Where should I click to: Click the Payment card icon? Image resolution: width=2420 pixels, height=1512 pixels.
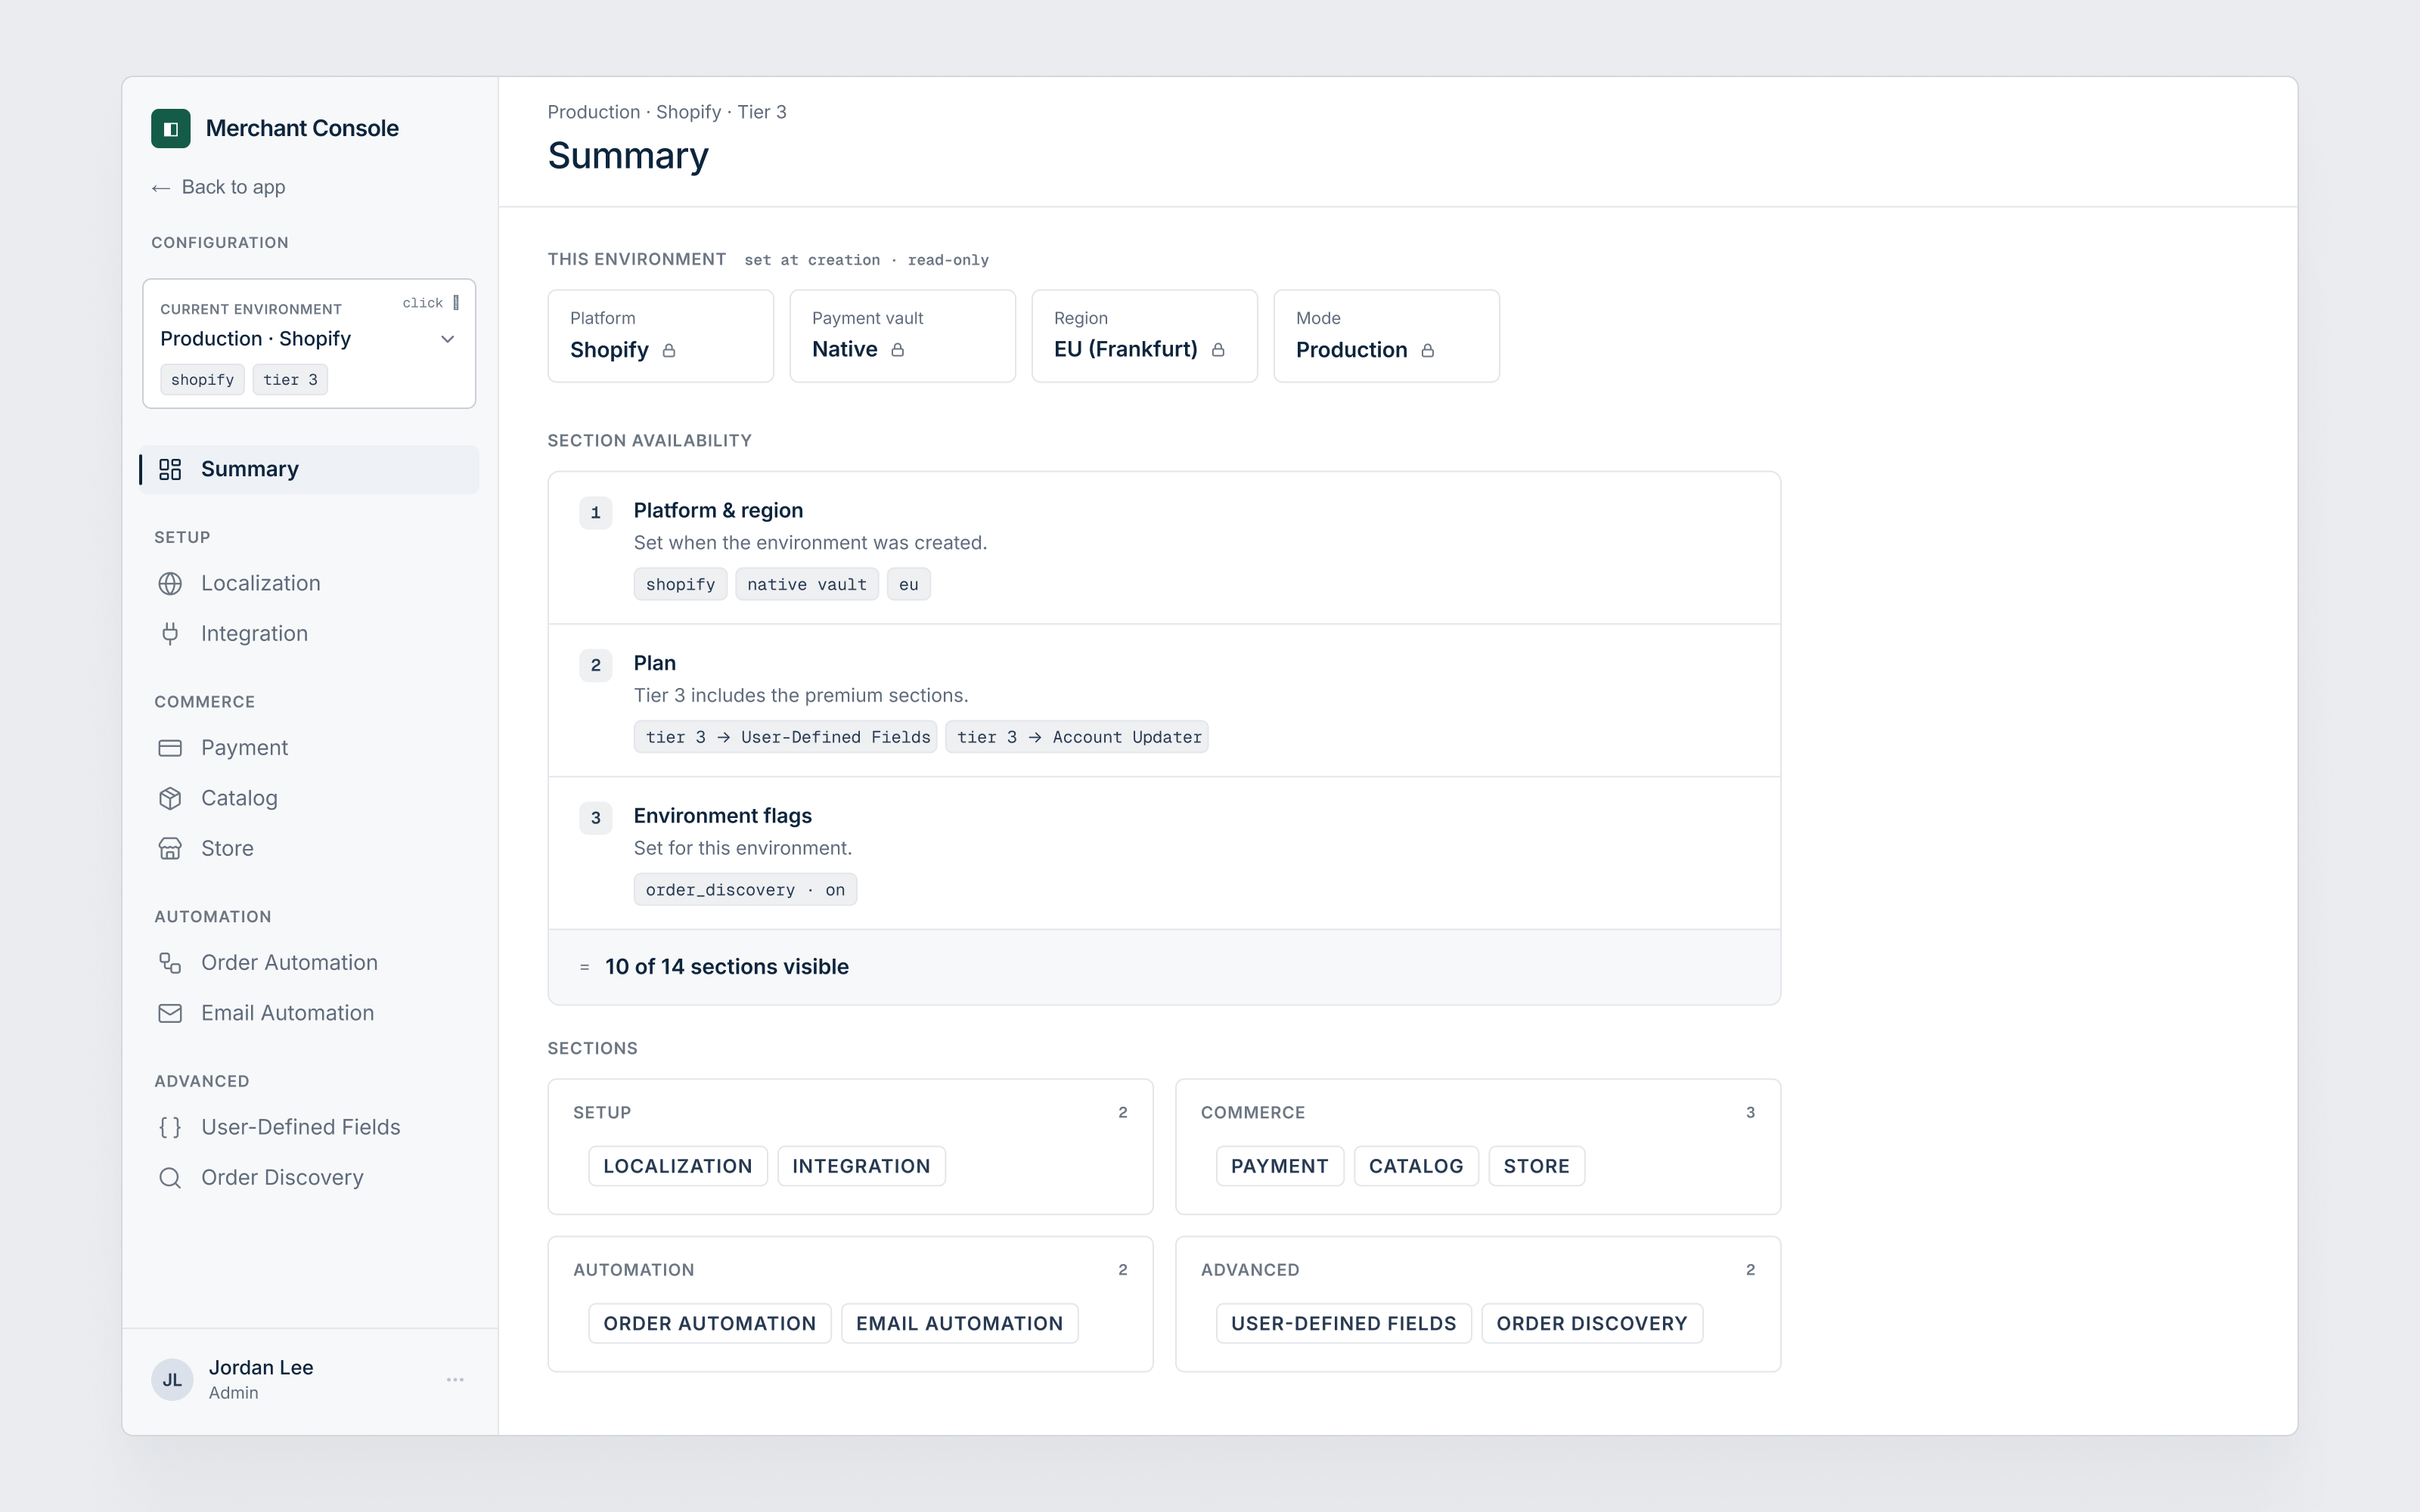coord(170,748)
